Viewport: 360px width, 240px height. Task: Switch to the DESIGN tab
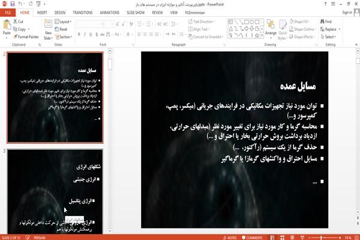60,13
